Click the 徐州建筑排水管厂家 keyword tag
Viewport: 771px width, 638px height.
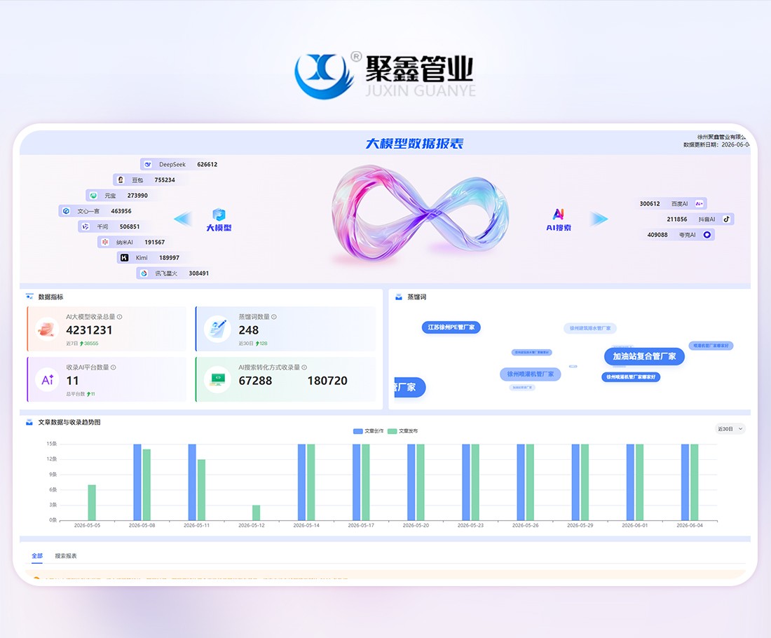pyautogui.click(x=590, y=328)
